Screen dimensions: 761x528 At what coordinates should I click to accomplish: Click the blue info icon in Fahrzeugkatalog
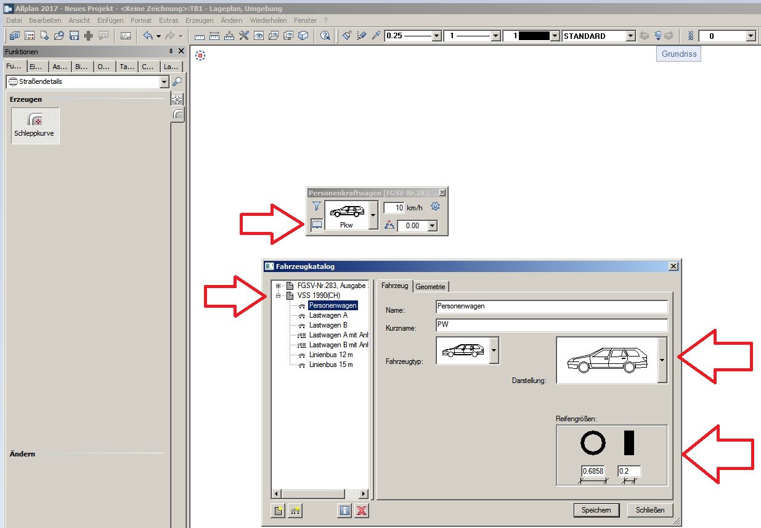pyautogui.click(x=344, y=510)
